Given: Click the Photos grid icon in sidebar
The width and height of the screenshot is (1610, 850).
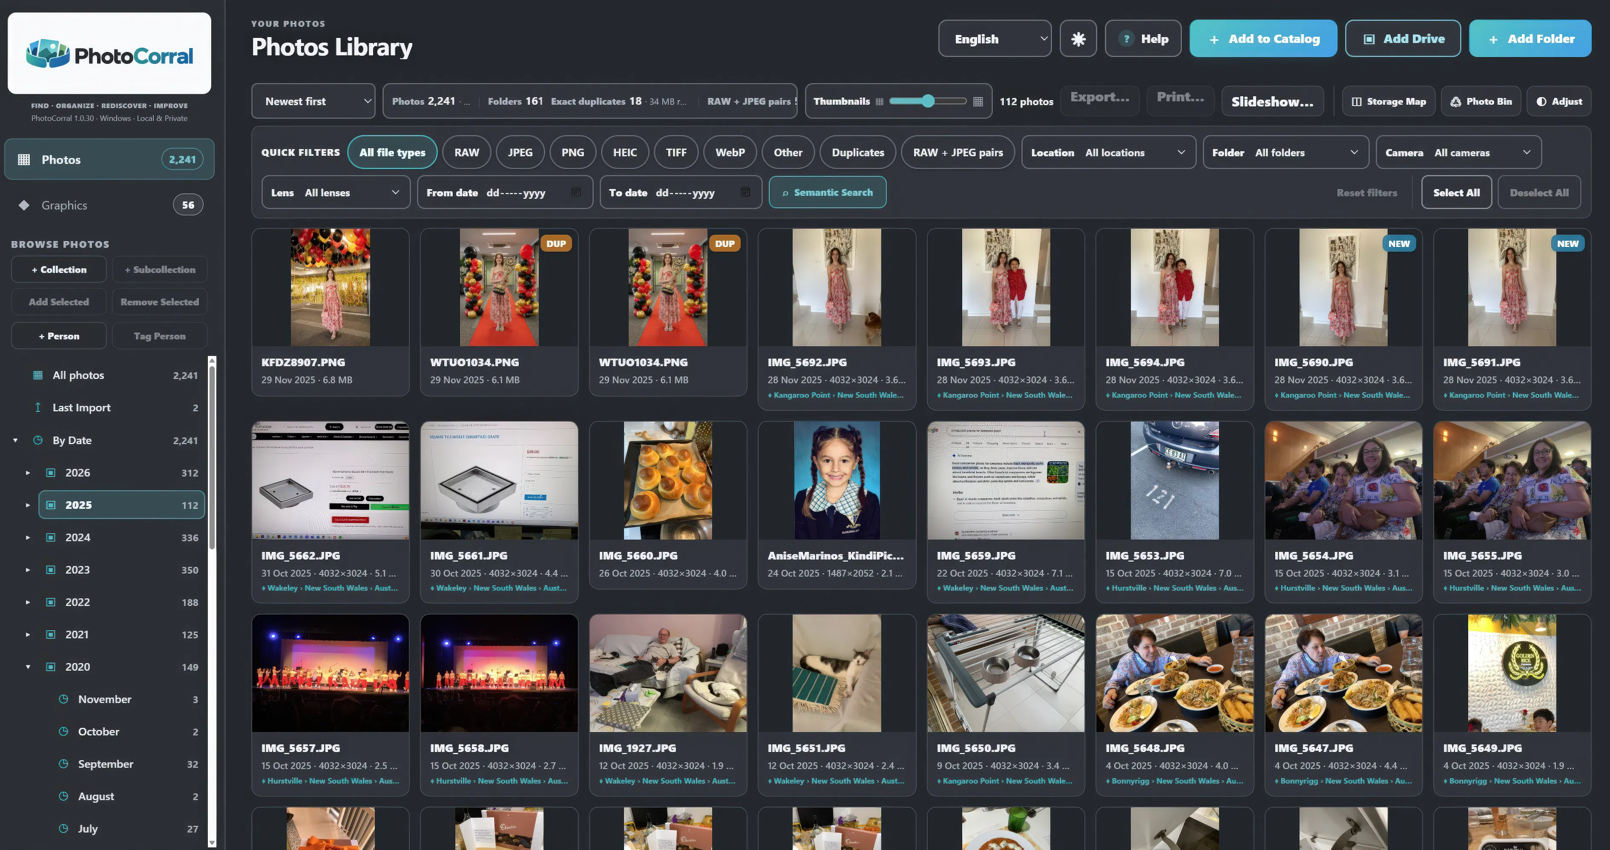Looking at the screenshot, I should (x=24, y=160).
